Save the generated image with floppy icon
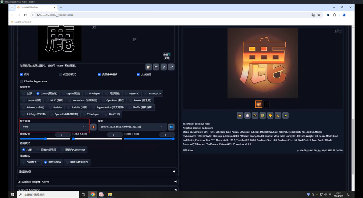The height and width of the screenshot is (198, 363). [x=248, y=115]
